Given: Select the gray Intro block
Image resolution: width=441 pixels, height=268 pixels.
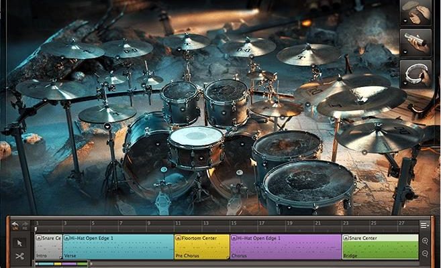Looking at the screenshot, I should [x=48, y=247].
